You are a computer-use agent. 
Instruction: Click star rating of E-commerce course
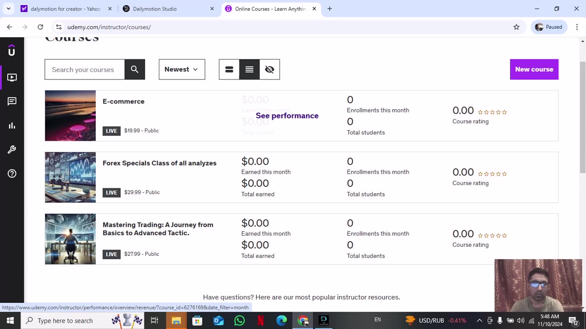point(492,112)
